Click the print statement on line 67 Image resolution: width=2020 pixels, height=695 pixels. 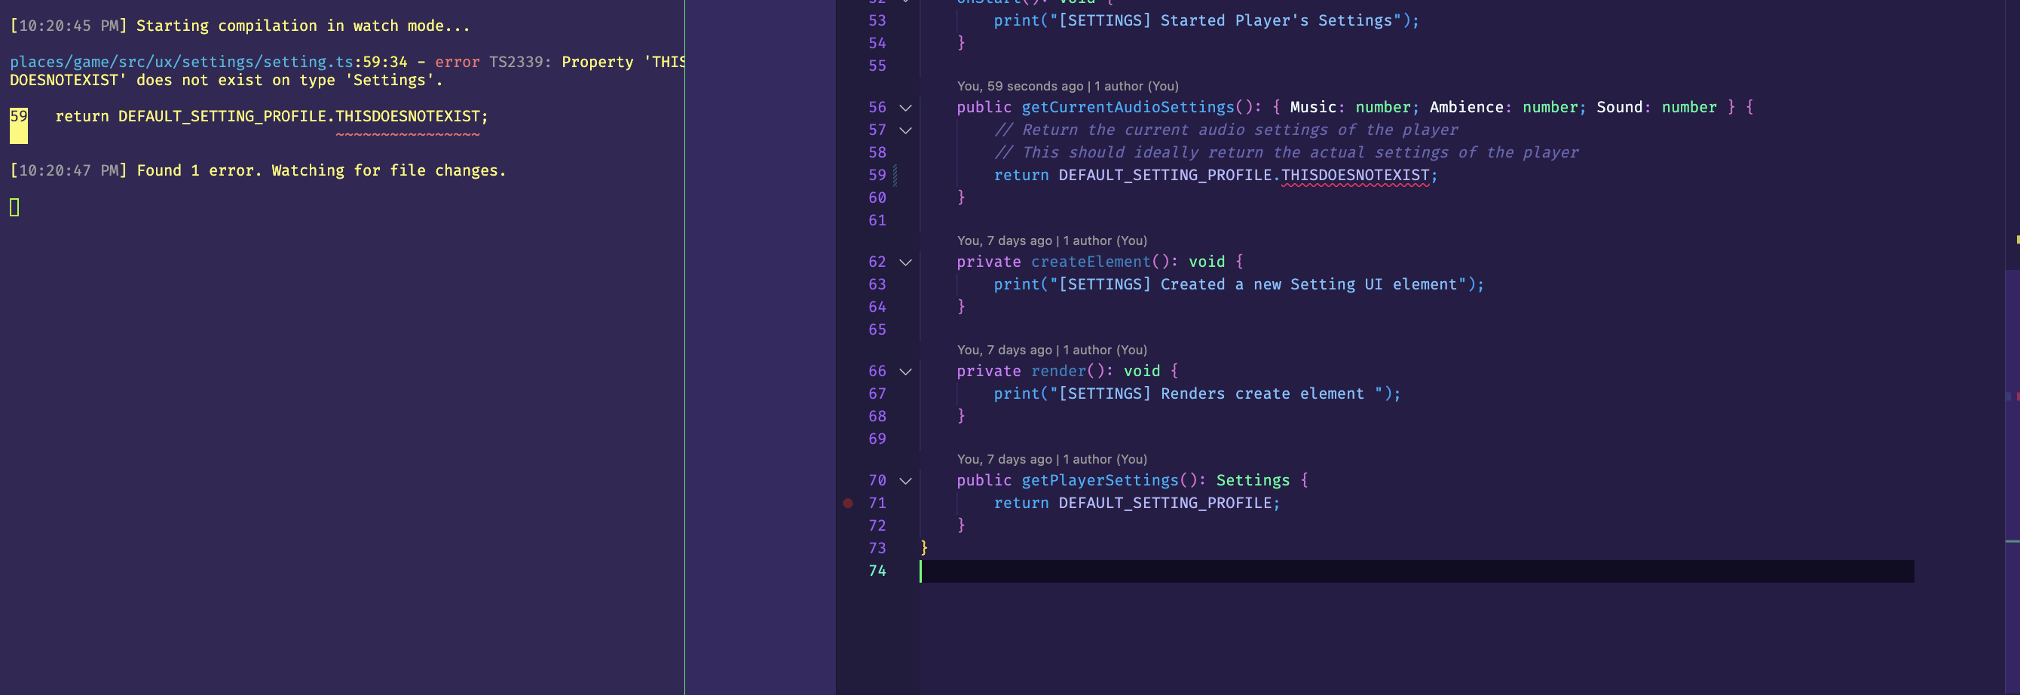click(x=1197, y=393)
